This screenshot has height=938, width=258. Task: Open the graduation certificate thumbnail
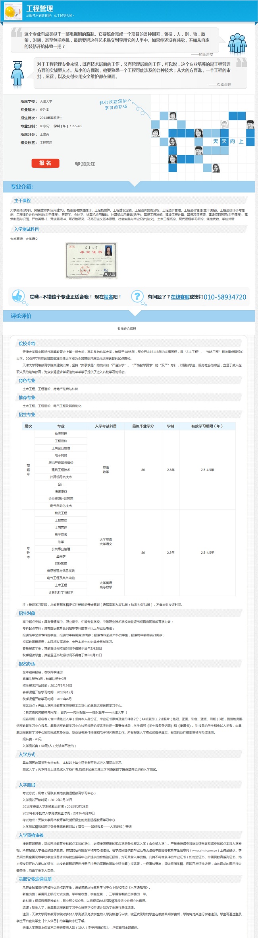tap(91, 260)
